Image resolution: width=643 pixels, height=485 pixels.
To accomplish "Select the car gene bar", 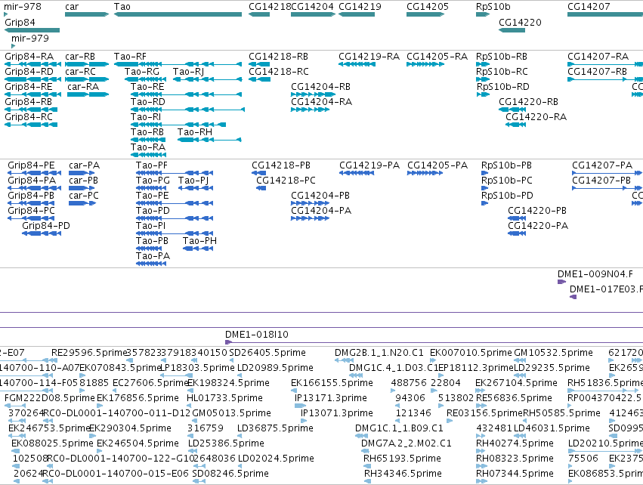I will coord(87,14).
